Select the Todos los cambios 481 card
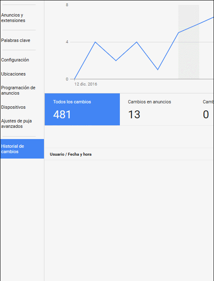 coord(82,109)
